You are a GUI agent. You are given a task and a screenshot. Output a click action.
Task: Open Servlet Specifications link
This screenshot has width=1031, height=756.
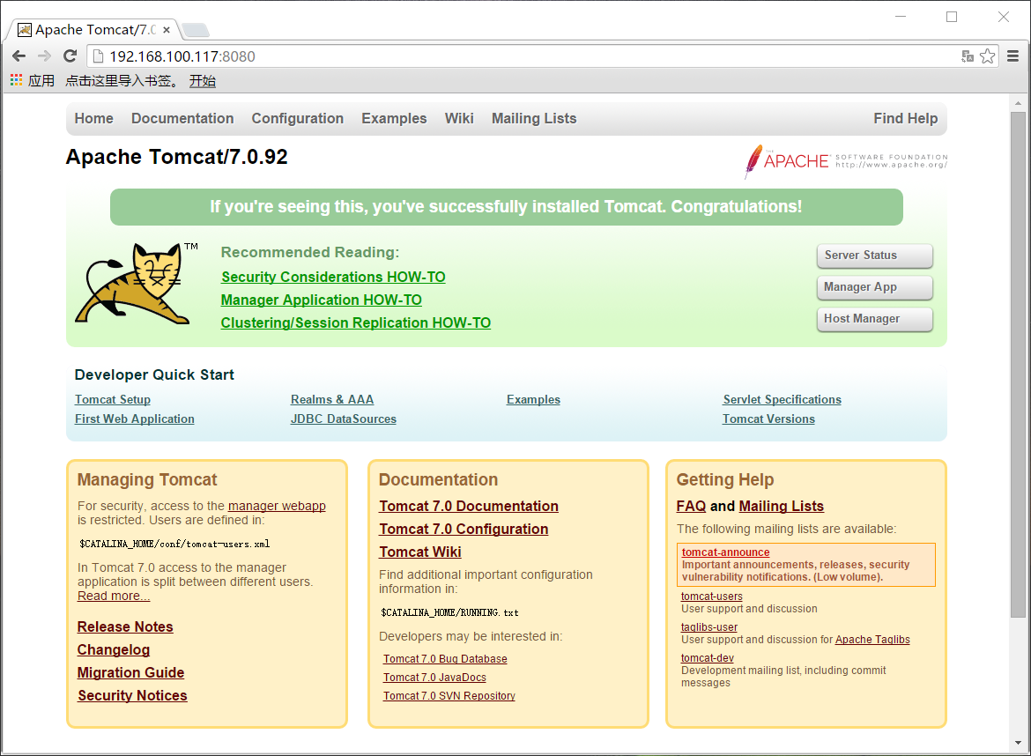[x=782, y=400]
